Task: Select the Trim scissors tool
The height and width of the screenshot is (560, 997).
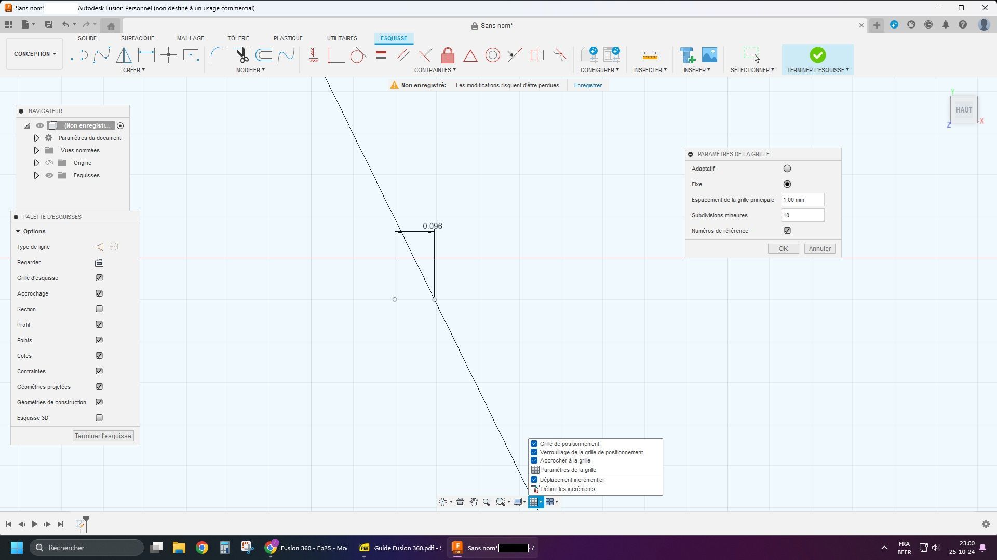Action: point(241,55)
